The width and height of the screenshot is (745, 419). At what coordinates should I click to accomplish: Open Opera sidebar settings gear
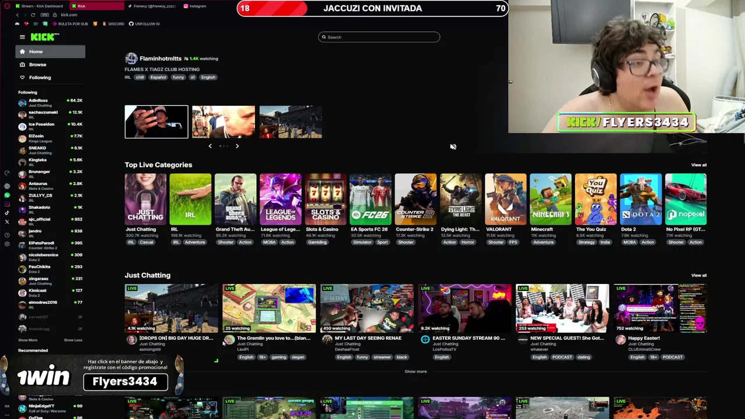click(x=7, y=244)
